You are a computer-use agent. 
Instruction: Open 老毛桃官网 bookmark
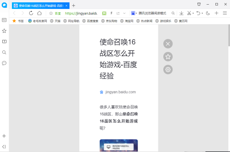coord(38,21)
